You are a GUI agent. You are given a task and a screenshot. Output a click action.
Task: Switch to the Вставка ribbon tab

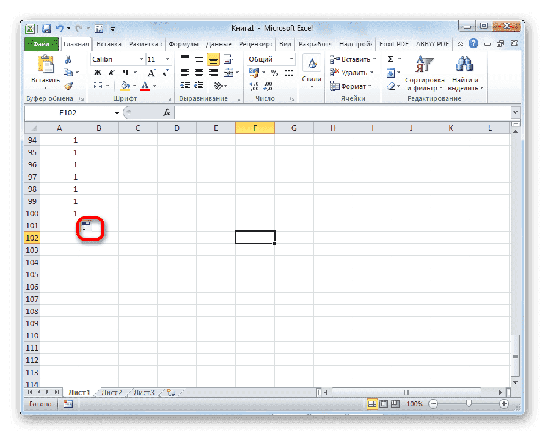pyautogui.click(x=109, y=43)
